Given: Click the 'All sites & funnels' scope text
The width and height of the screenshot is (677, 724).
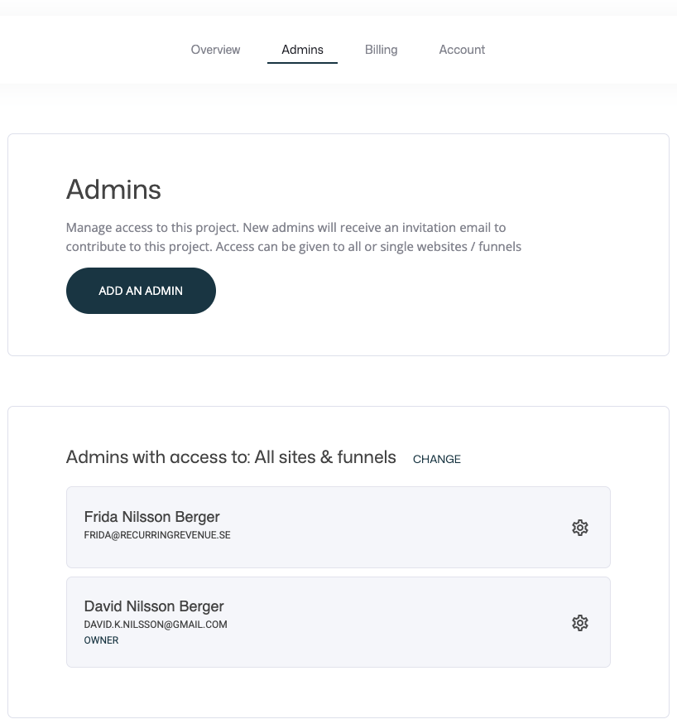Looking at the screenshot, I should click(325, 457).
